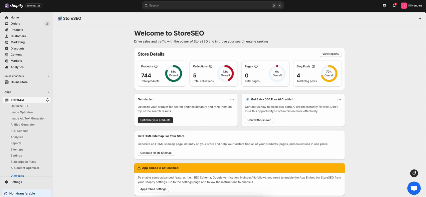Click the Products 81% overall ring
The image size is (426, 197).
(173, 73)
